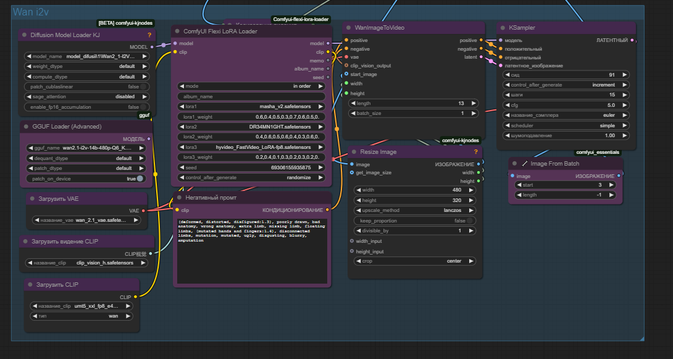Click inside the negative prompt text area
This screenshot has width=673, height=359.
tap(253, 251)
